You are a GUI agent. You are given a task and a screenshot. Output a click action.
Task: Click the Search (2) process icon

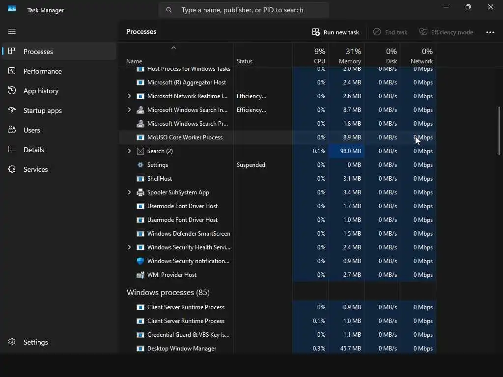point(140,151)
